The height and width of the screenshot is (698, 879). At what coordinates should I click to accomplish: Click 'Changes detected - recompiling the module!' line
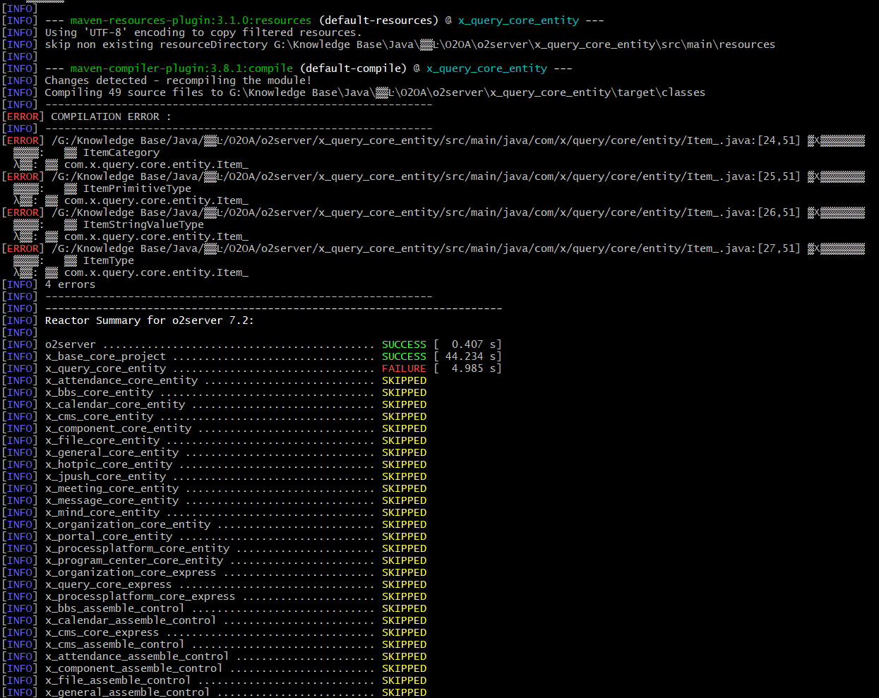click(x=178, y=80)
